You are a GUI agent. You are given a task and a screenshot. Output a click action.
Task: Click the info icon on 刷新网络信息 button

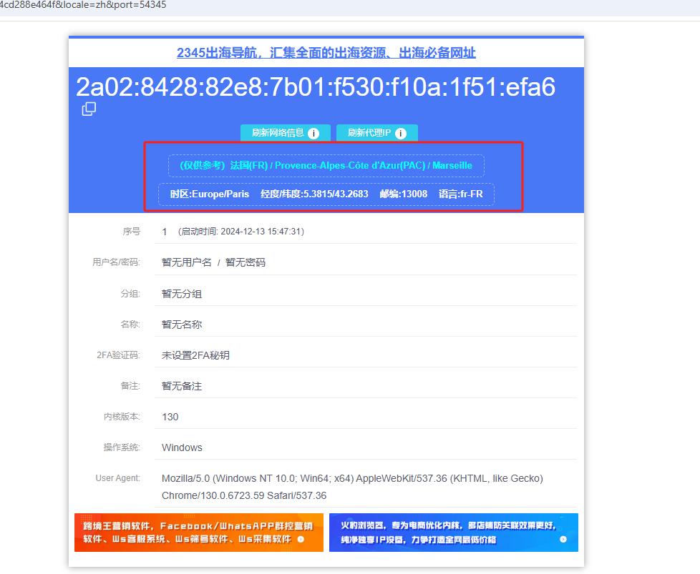click(313, 134)
